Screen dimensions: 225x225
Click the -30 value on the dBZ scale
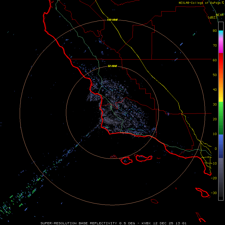click(214, 193)
